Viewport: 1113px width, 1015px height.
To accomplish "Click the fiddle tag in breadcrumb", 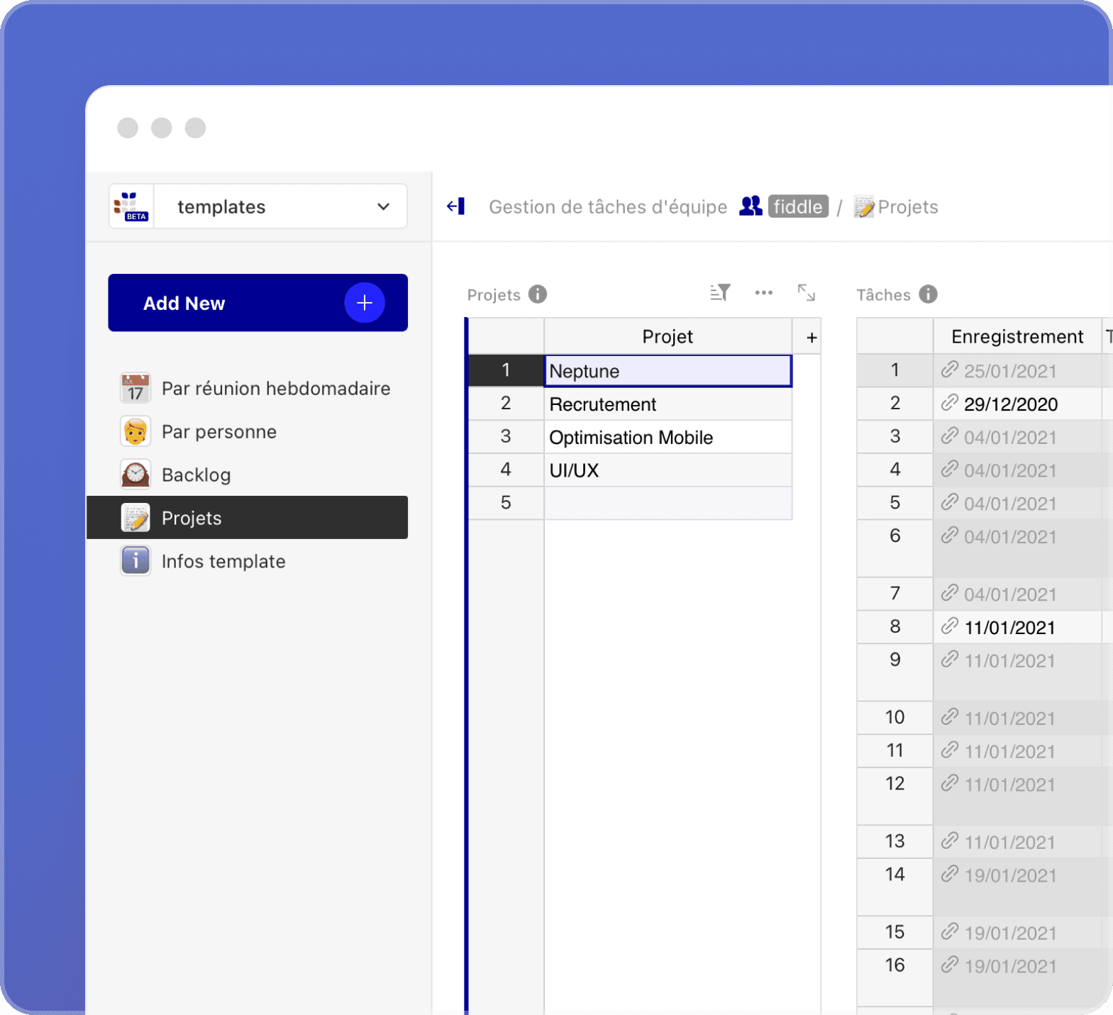I will (797, 206).
